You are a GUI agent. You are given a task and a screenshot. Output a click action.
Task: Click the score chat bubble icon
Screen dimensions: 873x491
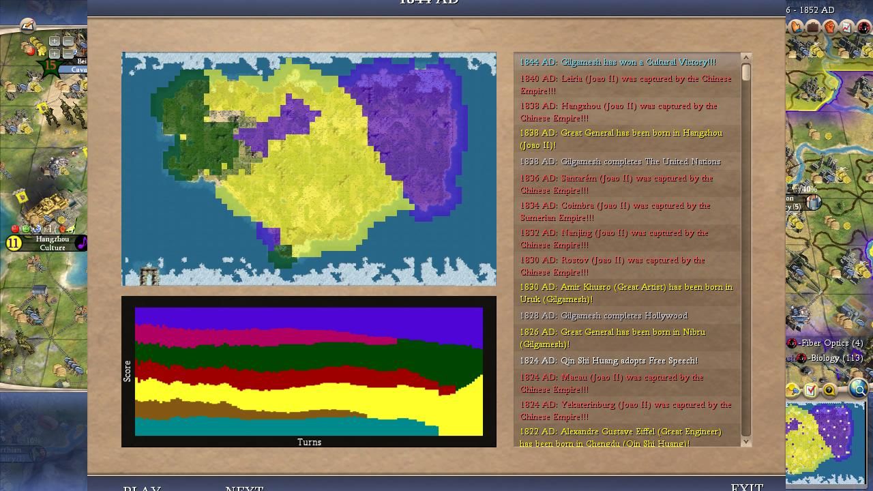[792, 391]
